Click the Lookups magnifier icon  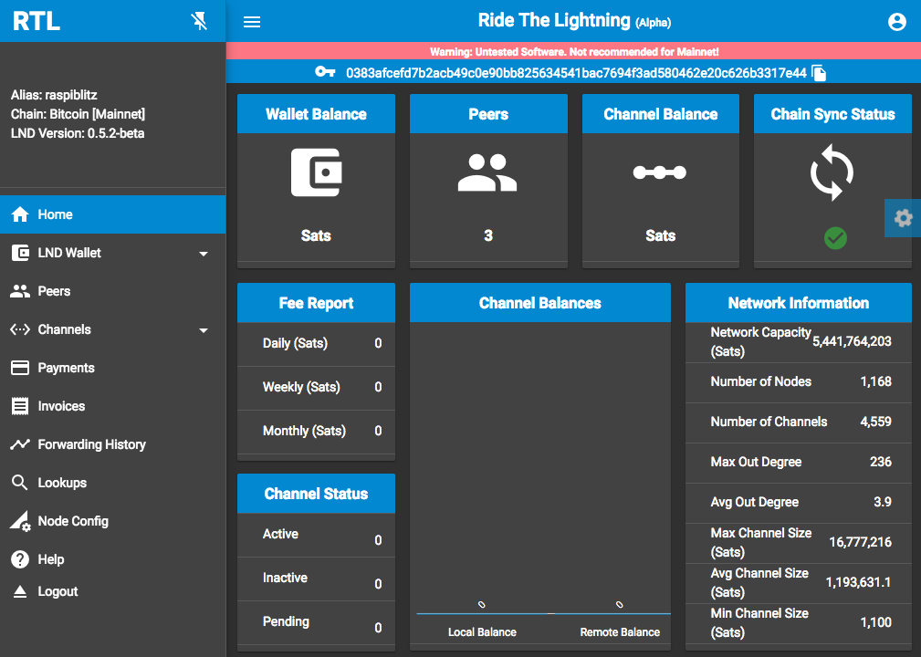click(20, 483)
